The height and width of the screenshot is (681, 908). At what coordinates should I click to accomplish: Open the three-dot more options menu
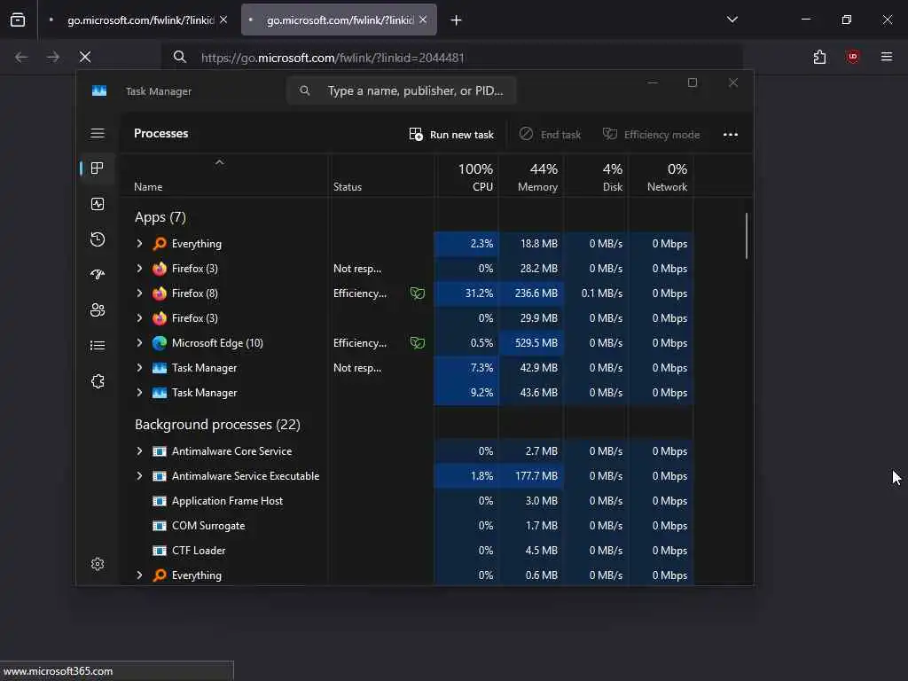[x=731, y=135]
